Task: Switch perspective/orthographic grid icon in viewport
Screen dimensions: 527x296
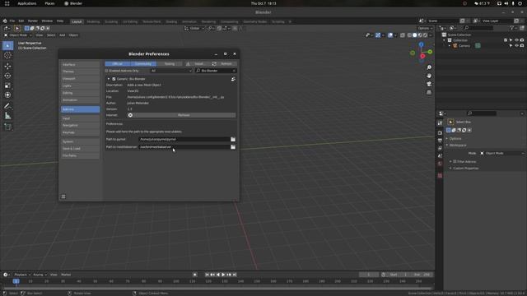Action: [x=429, y=92]
